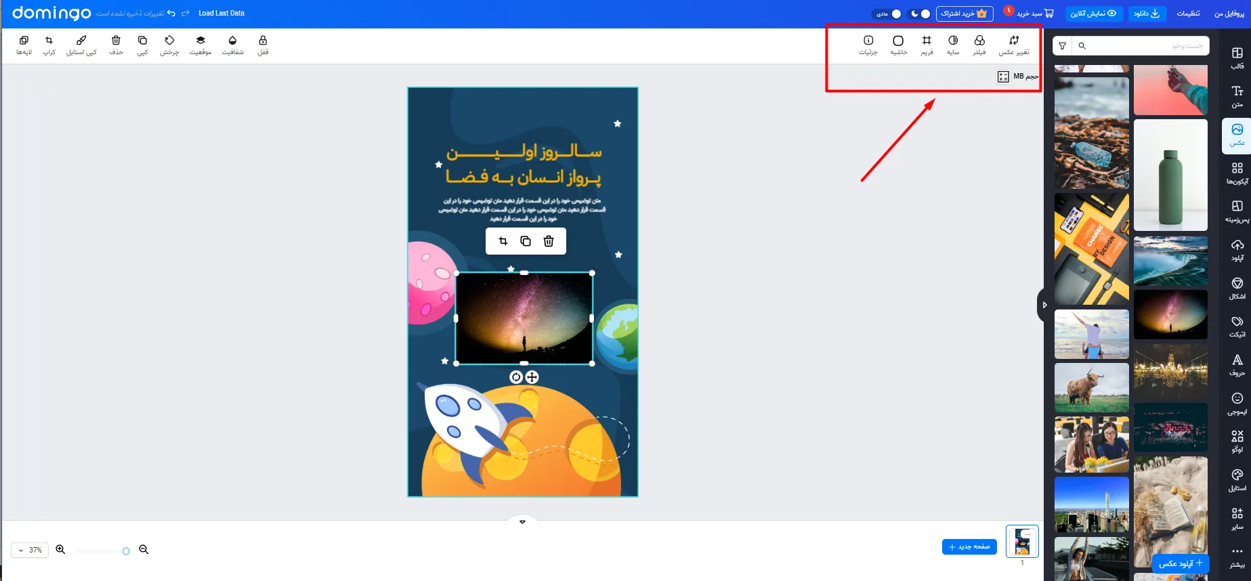Open the Upload (آپلود) sidebar tab
Viewport: 1251px width, 581px height.
coord(1237,250)
